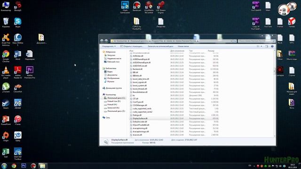Select Локальный диск (C:) in navigation pane
Image resolution: width=301 pixels, height=169 pixels.
[x=116, y=98]
